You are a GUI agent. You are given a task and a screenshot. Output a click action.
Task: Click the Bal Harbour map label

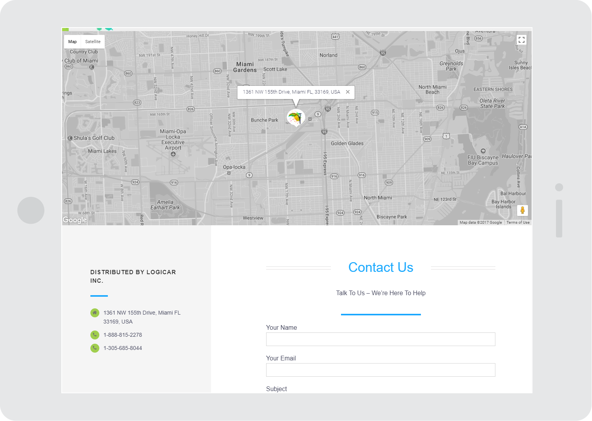[513, 193]
